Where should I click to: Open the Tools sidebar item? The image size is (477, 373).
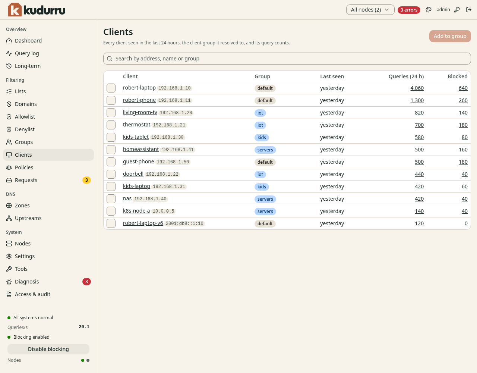[48, 269]
